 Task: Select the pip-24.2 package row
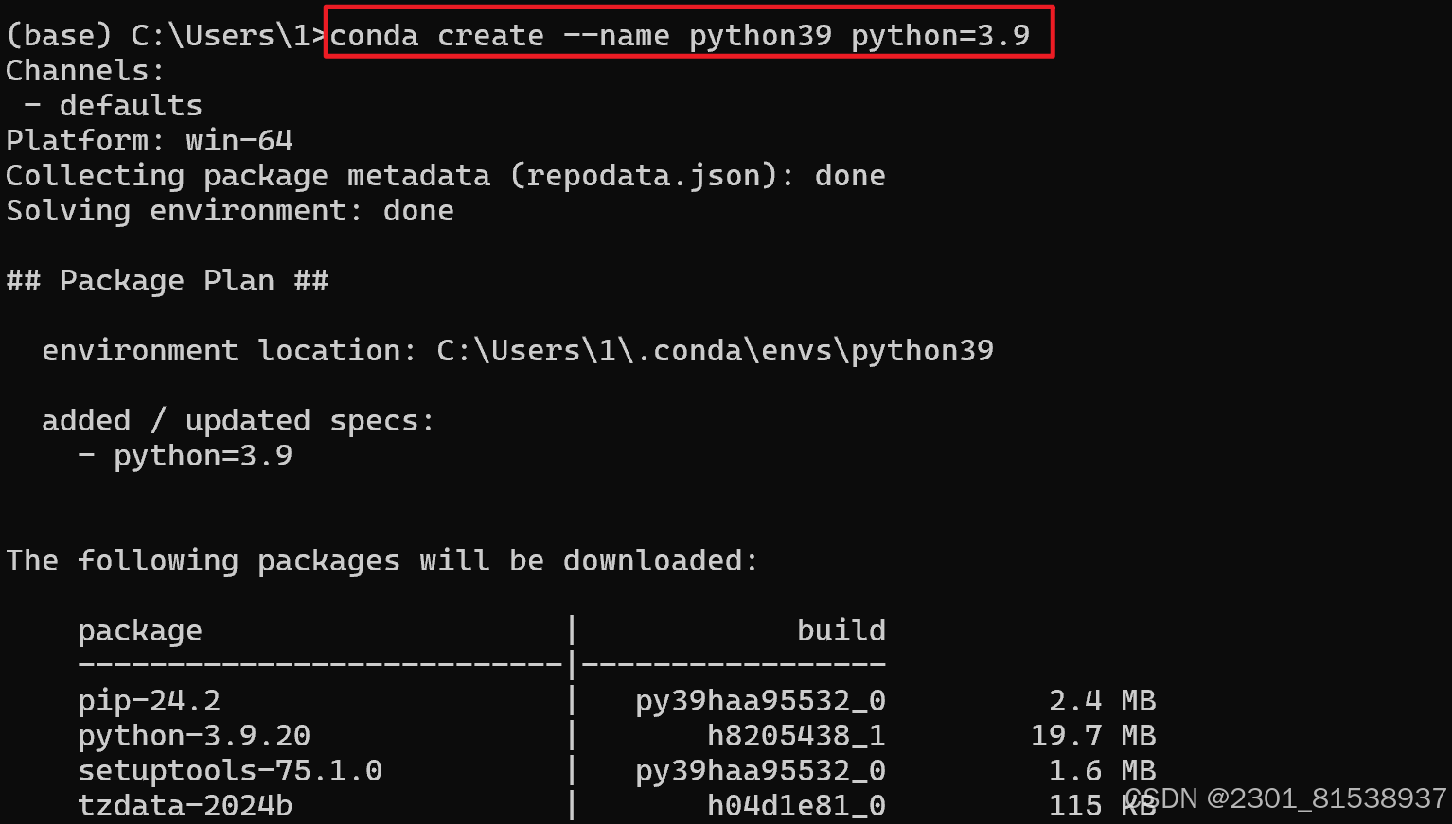pyautogui.click(x=149, y=700)
